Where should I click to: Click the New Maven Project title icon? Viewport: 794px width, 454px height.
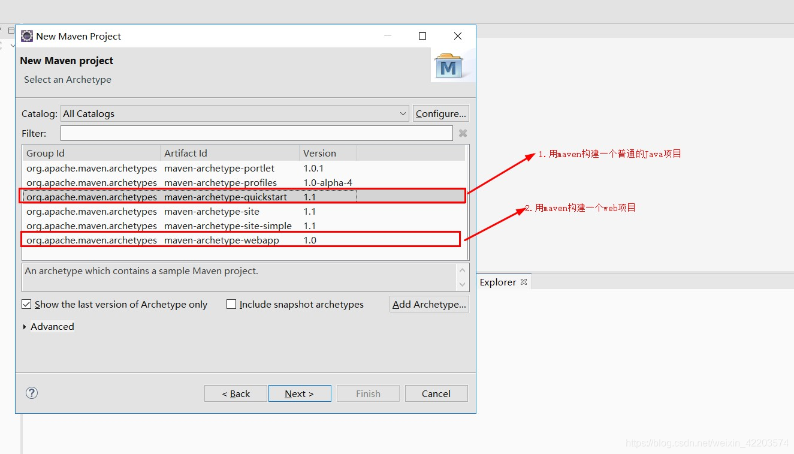pos(27,36)
